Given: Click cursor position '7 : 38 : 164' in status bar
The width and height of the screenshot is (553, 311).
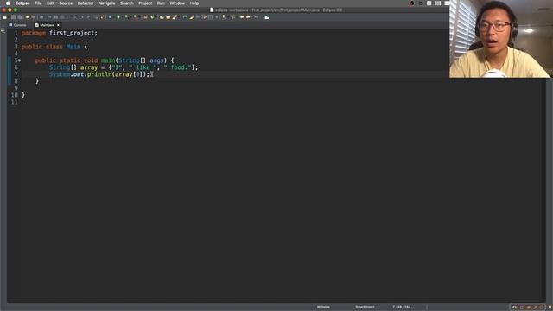Looking at the screenshot, I should (401, 307).
